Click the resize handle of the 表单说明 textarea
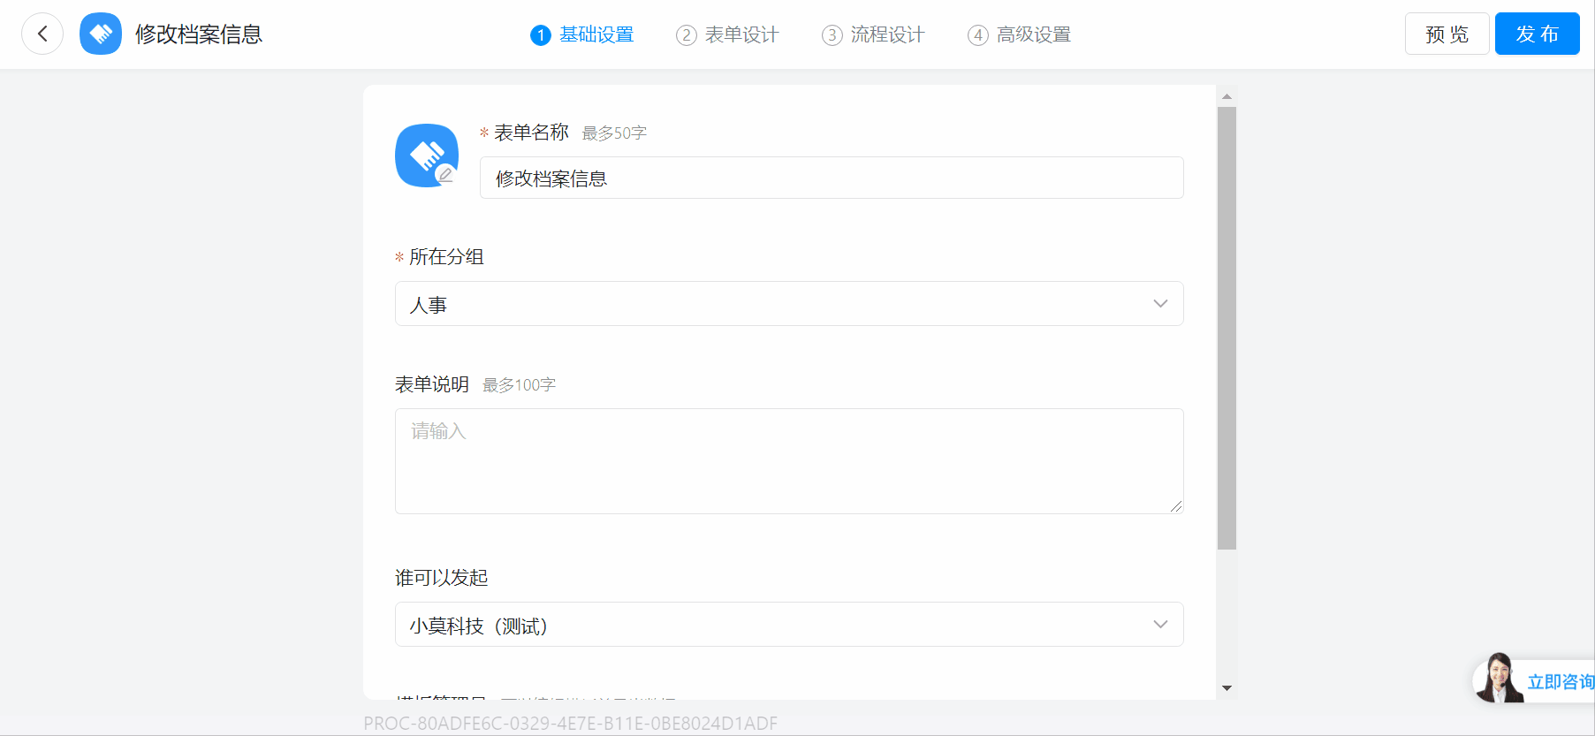 click(1175, 506)
